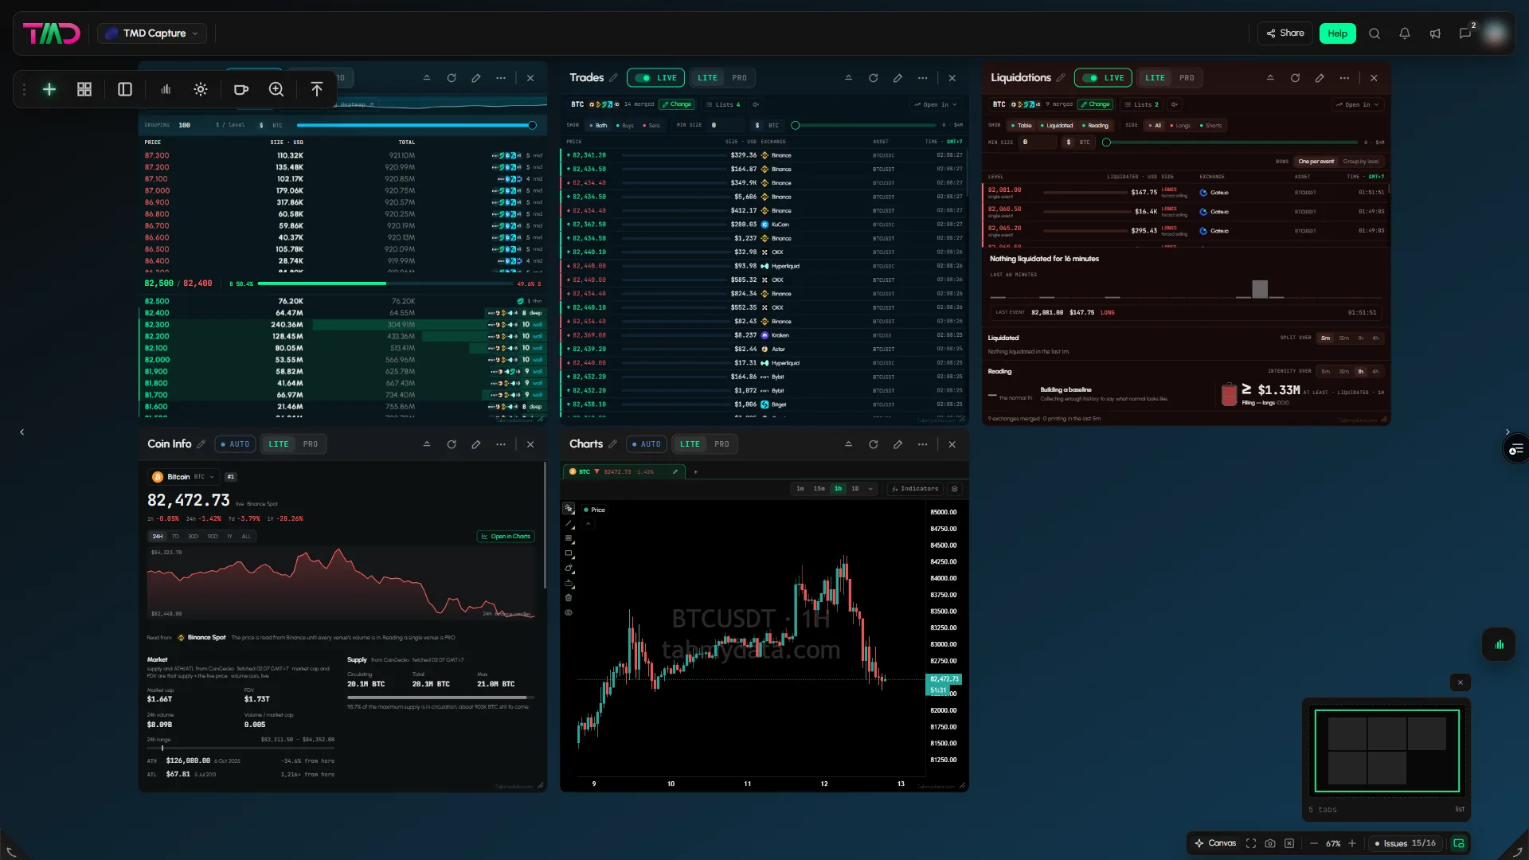
Task: Toggle the green minimap icon in the bottom bar
Action: [1459, 843]
